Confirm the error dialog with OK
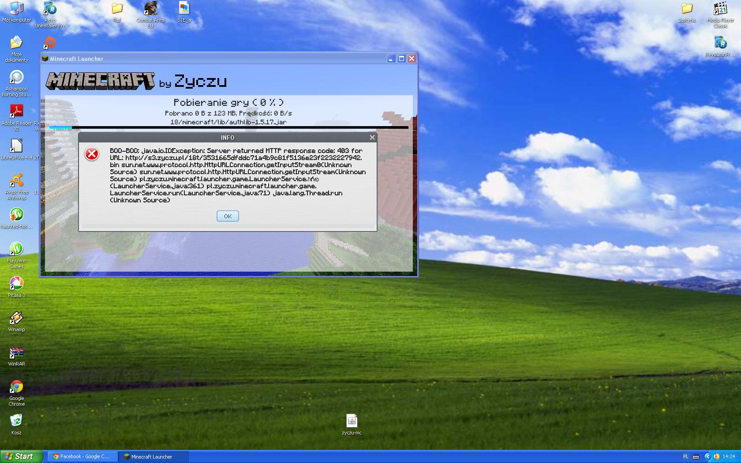The height and width of the screenshot is (463, 741). [x=228, y=216]
